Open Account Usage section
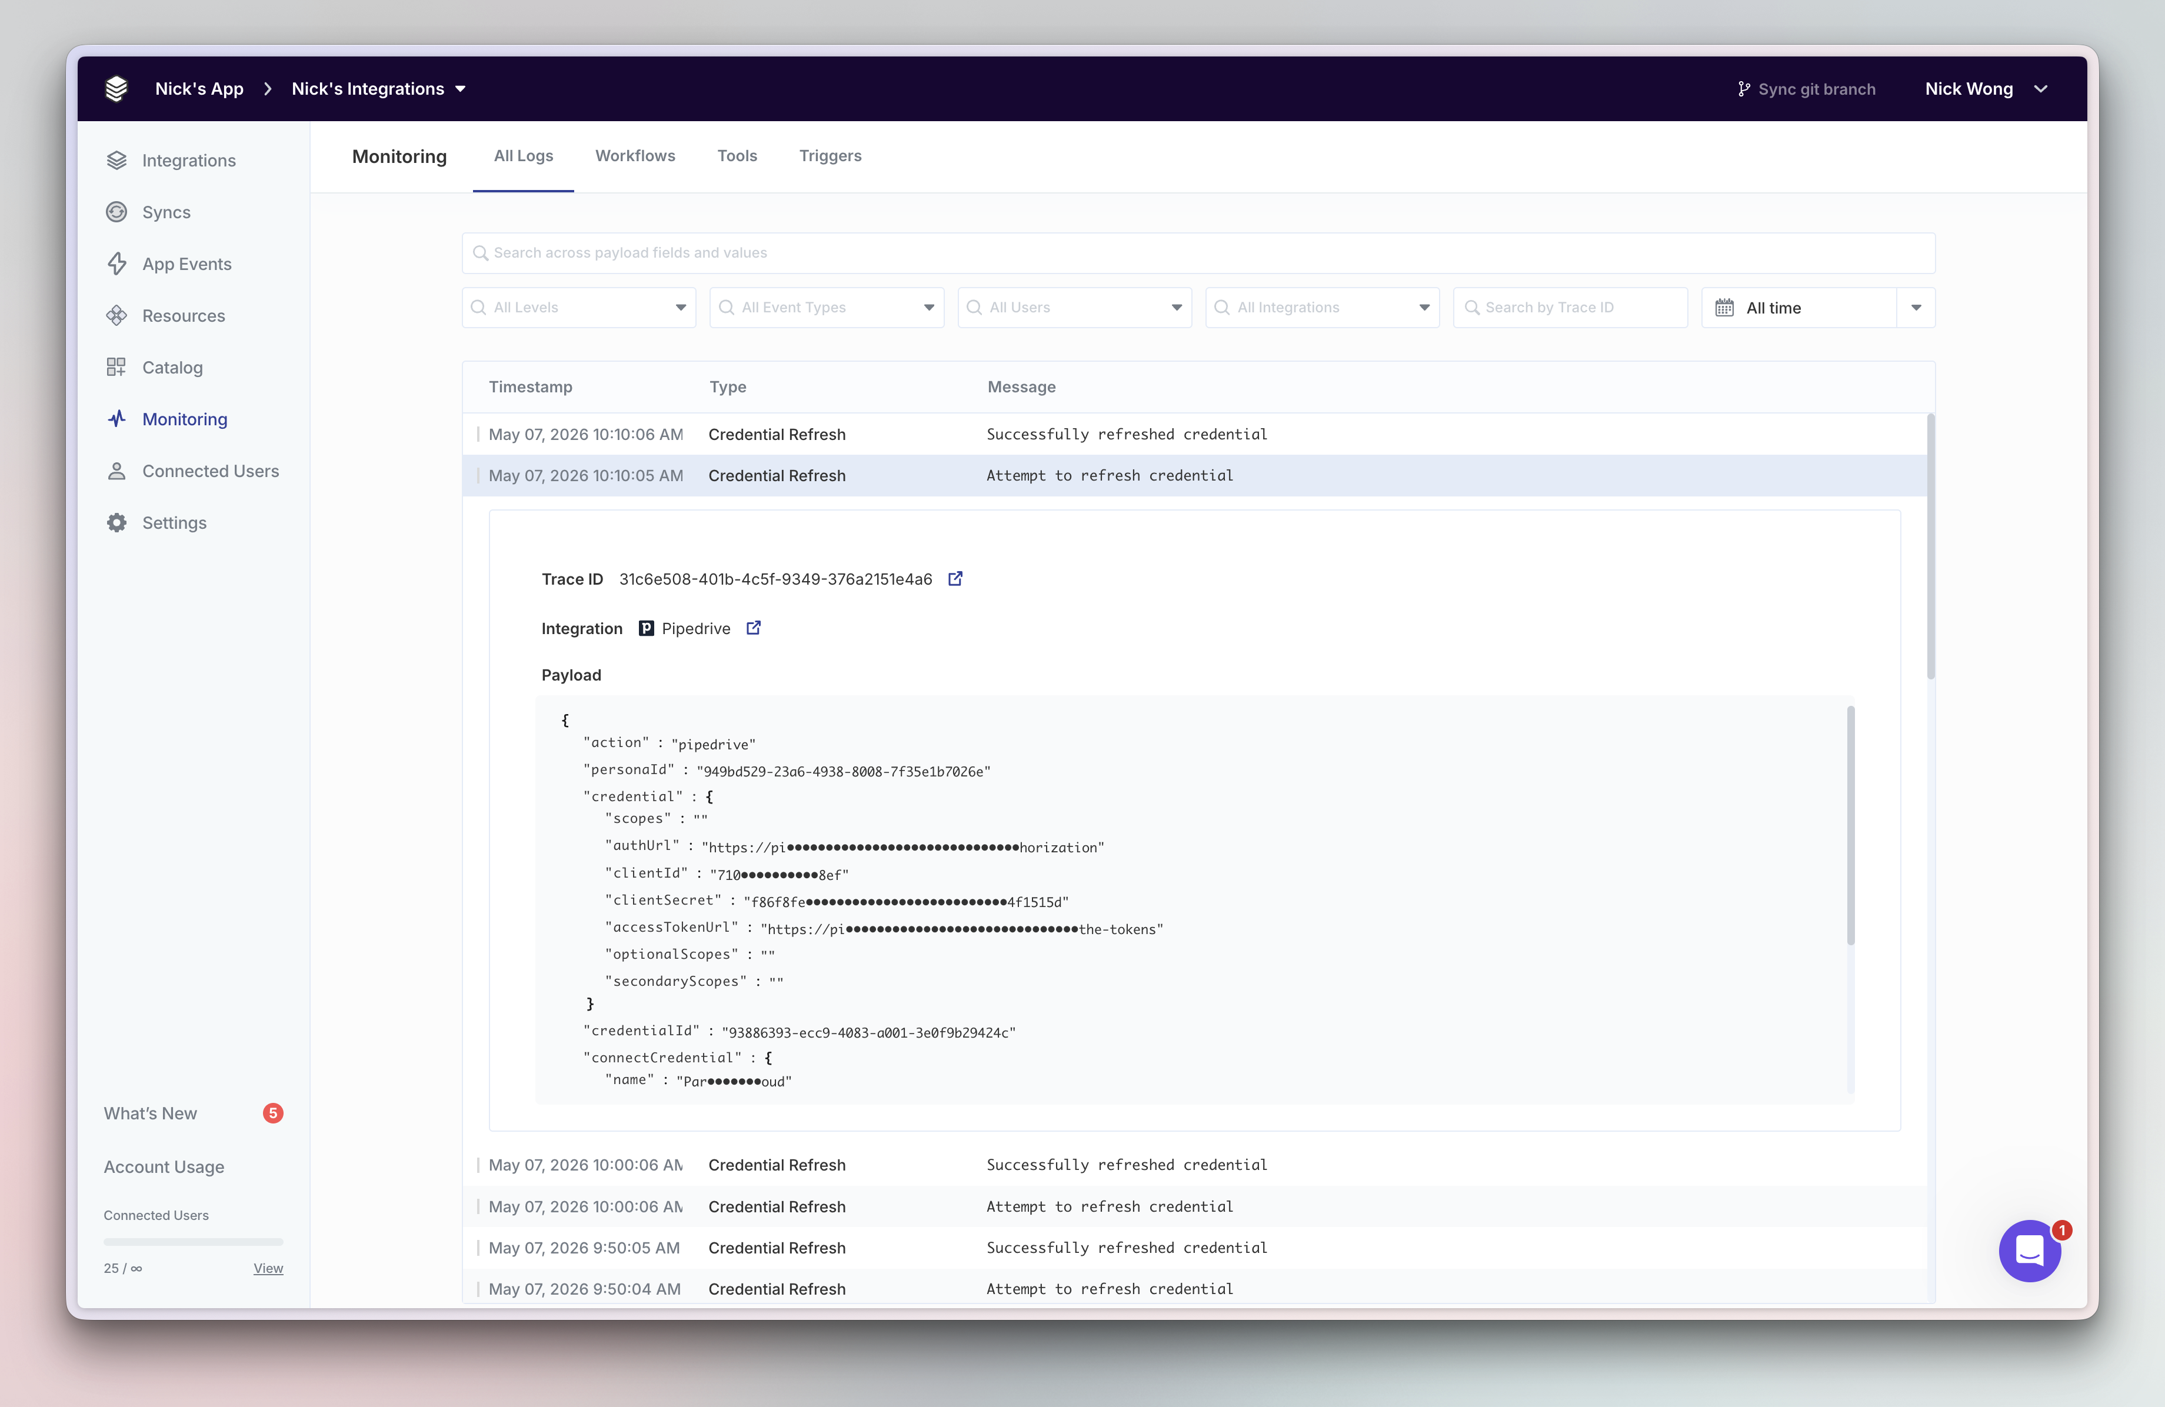Screen dimensions: 2165x1407 (164, 1166)
